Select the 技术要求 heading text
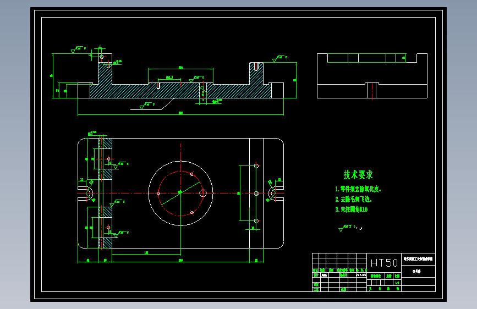This screenshot has height=309, width=477. pos(358,175)
